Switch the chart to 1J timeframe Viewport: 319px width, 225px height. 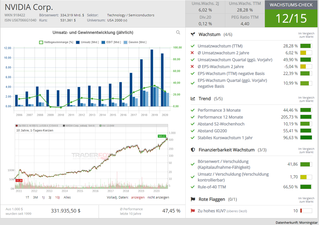pyautogui.click(x=43, y=197)
